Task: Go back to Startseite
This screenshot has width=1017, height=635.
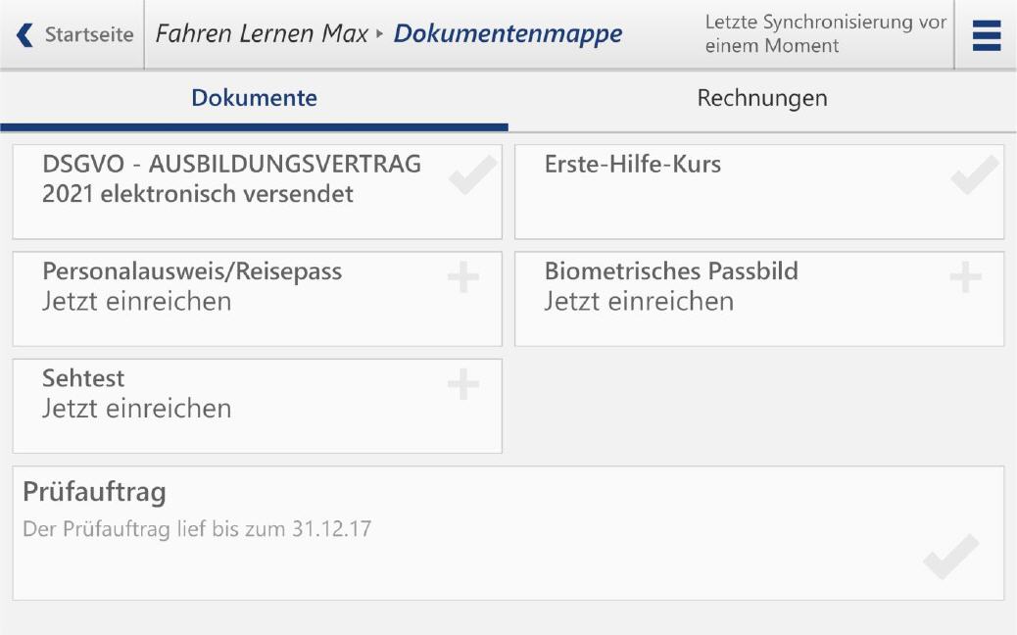Action: (x=88, y=35)
